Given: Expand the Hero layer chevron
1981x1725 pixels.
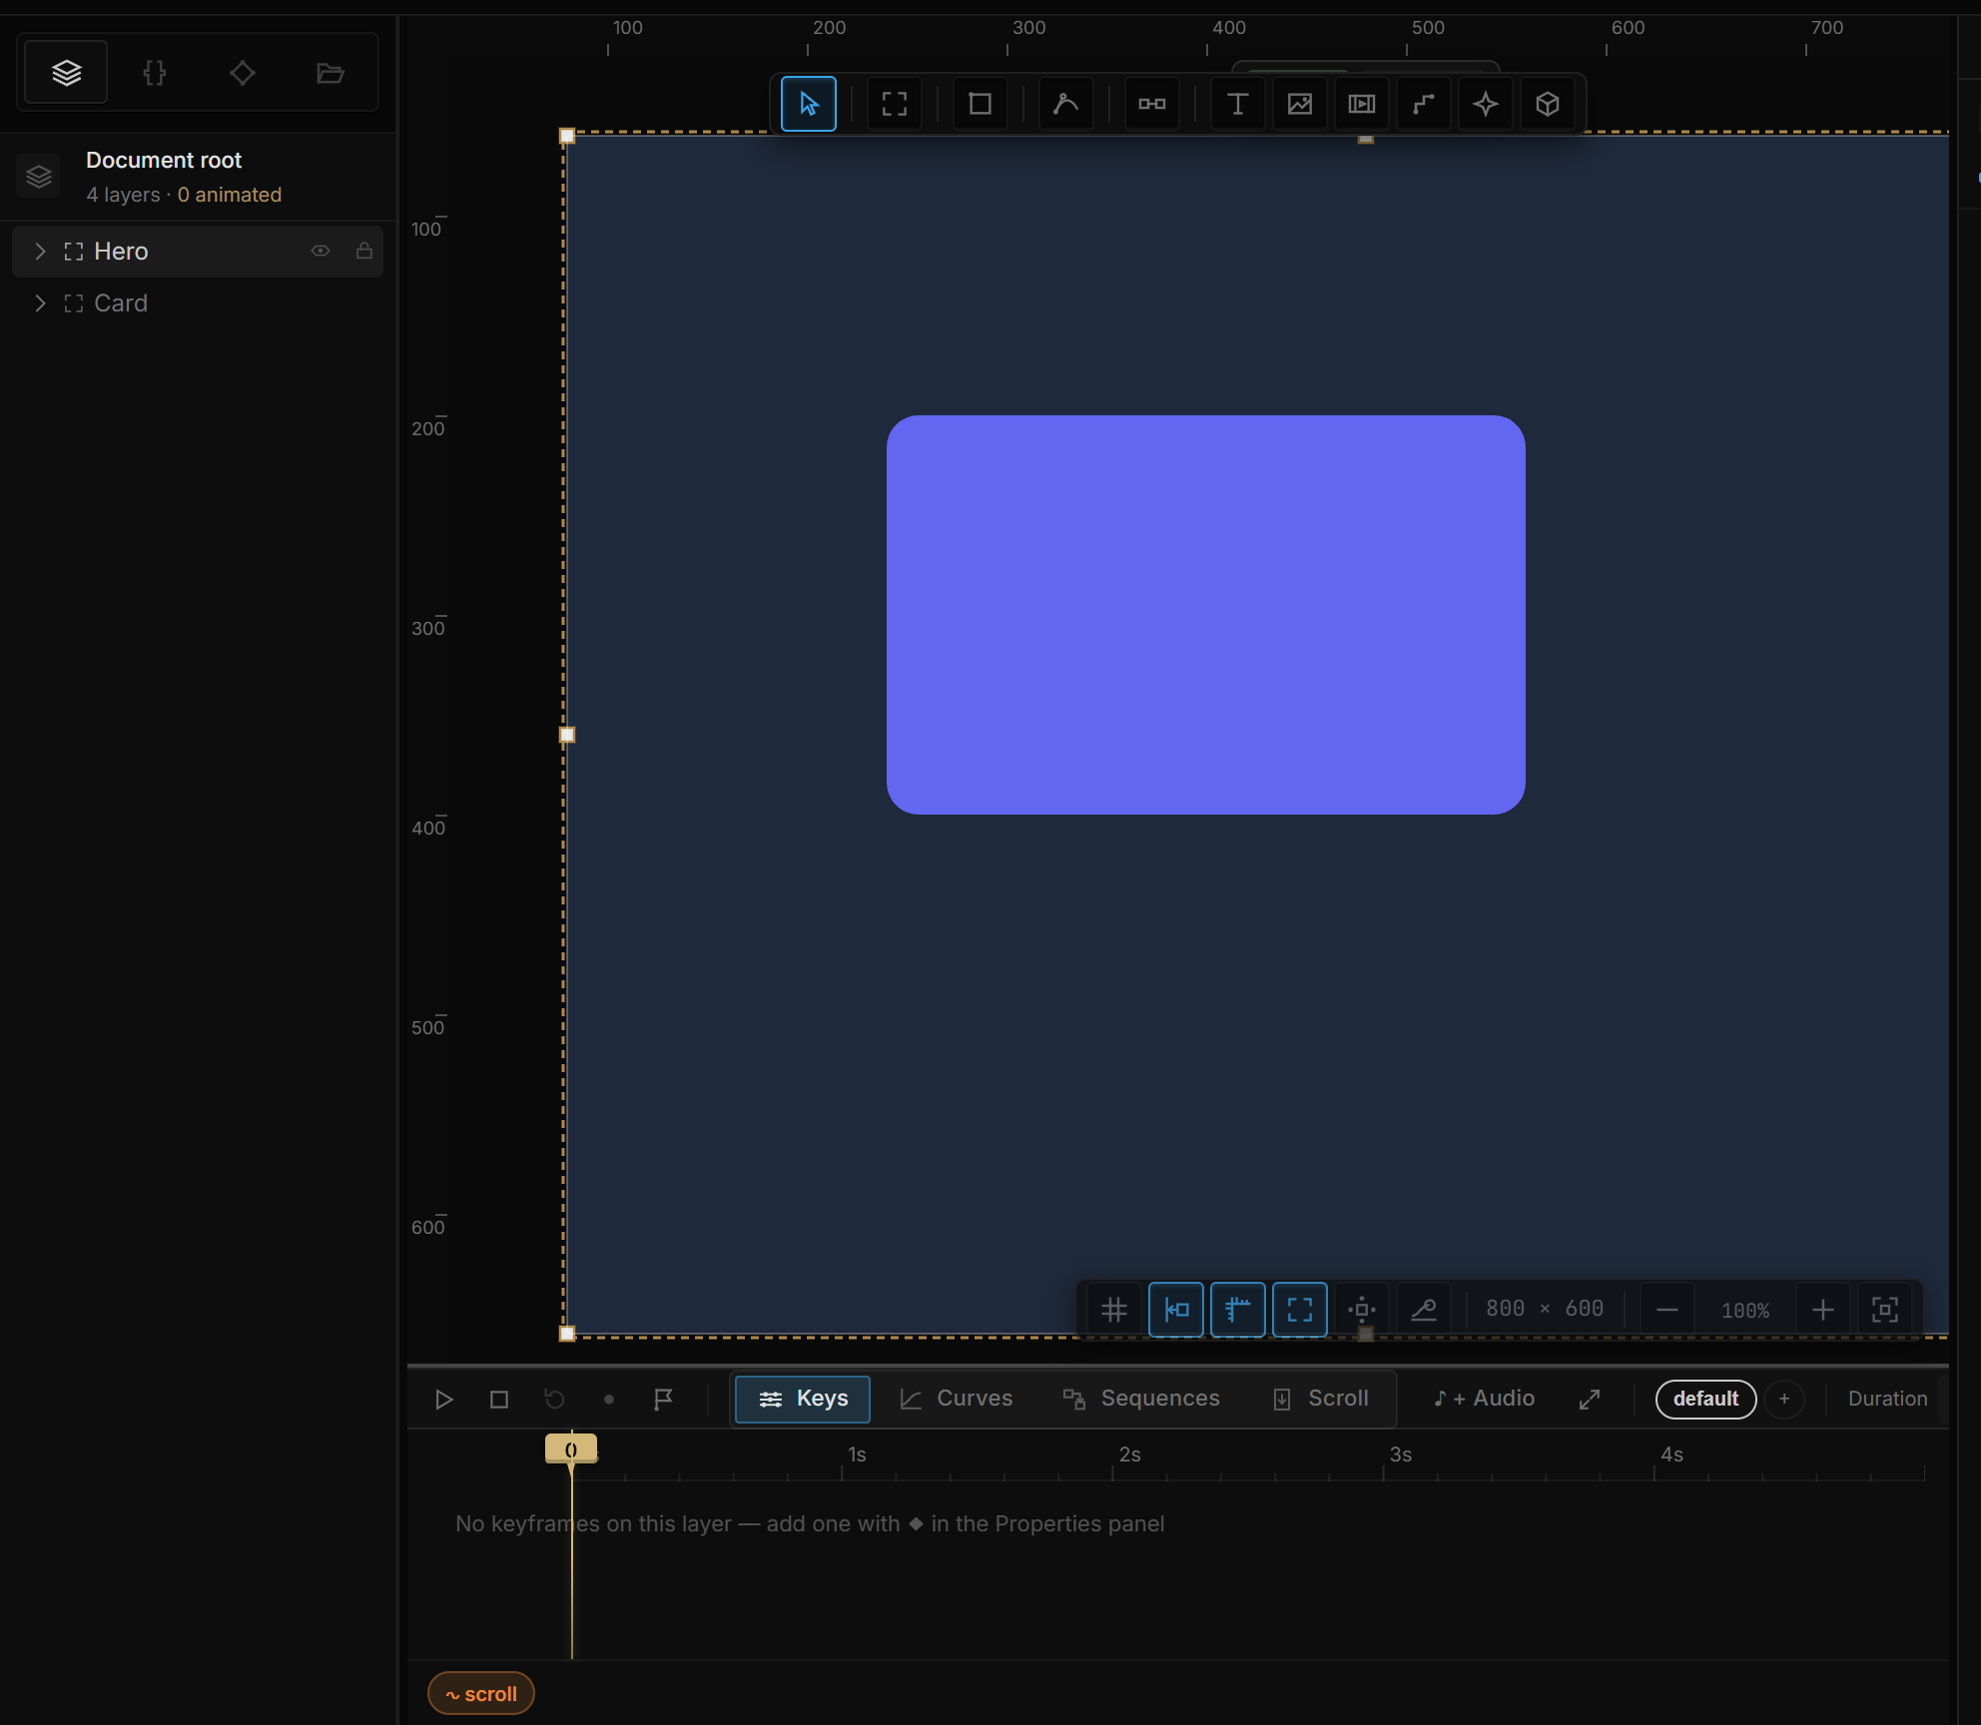Looking at the screenshot, I should point(40,251).
